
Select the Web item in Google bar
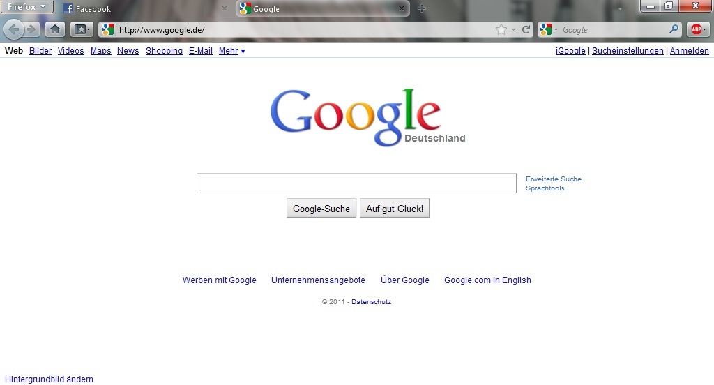click(14, 51)
